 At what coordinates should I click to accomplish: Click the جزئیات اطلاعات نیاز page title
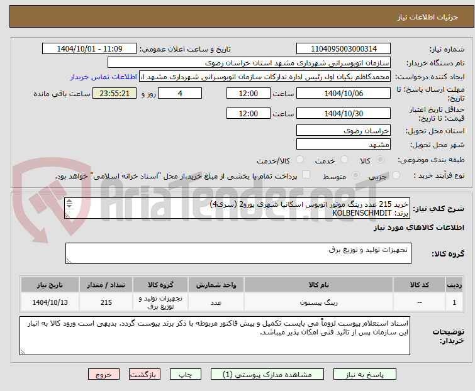coord(427,17)
